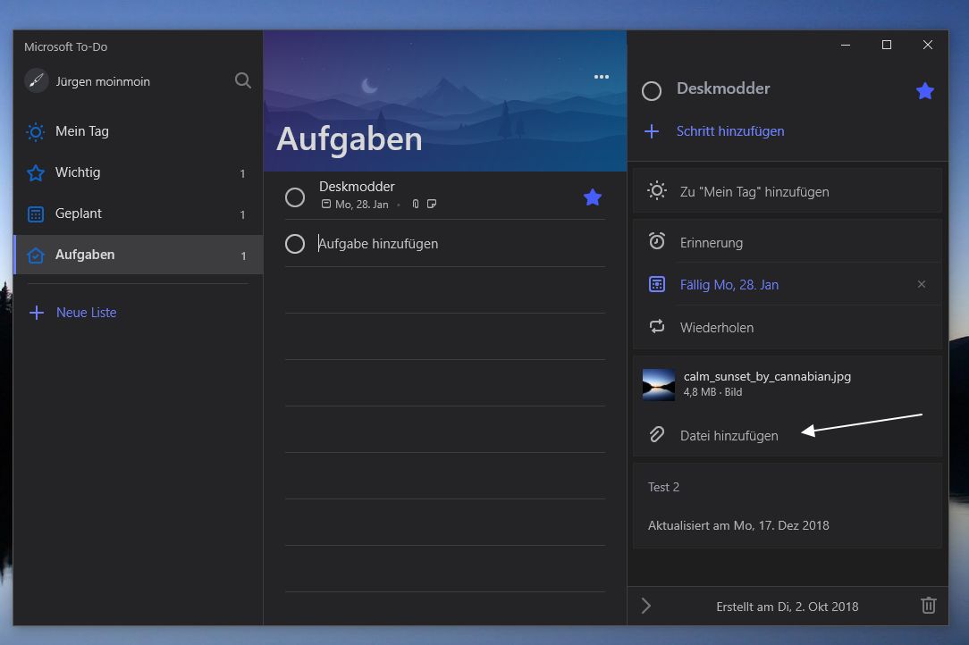Click the Neue Liste link
969x645 pixels.
click(87, 313)
